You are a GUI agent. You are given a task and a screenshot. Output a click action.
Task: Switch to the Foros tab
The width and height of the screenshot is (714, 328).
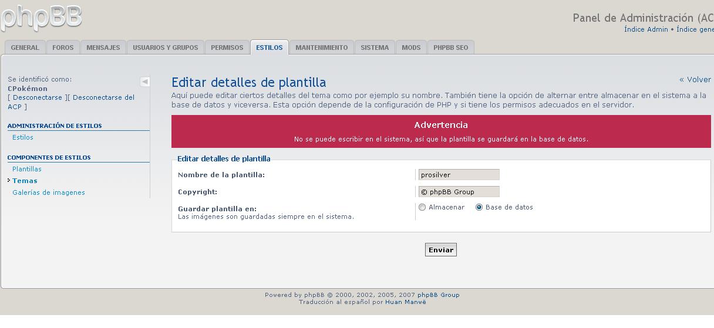point(63,48)
